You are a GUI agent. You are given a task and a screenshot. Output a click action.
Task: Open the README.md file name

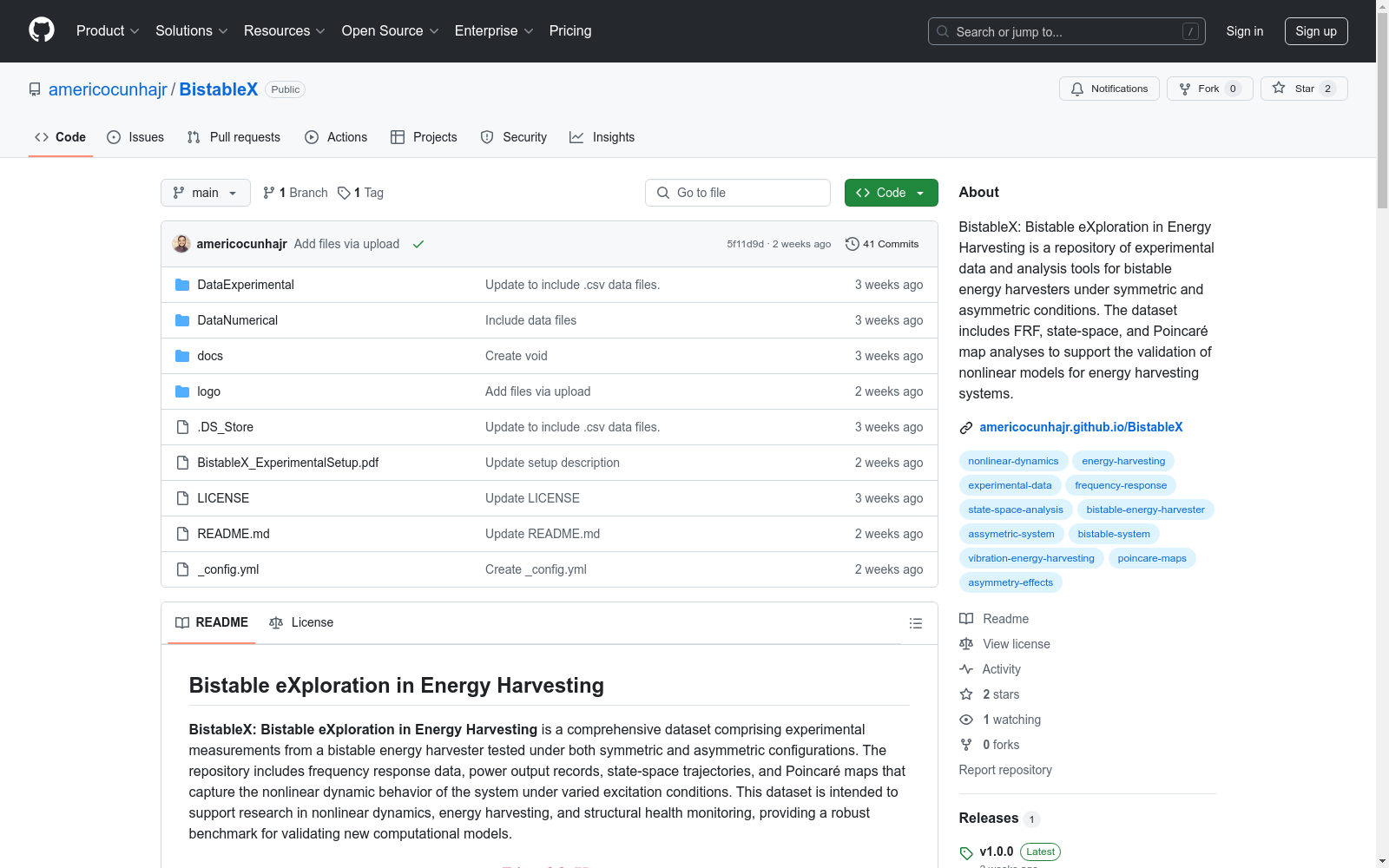(234, 534)
